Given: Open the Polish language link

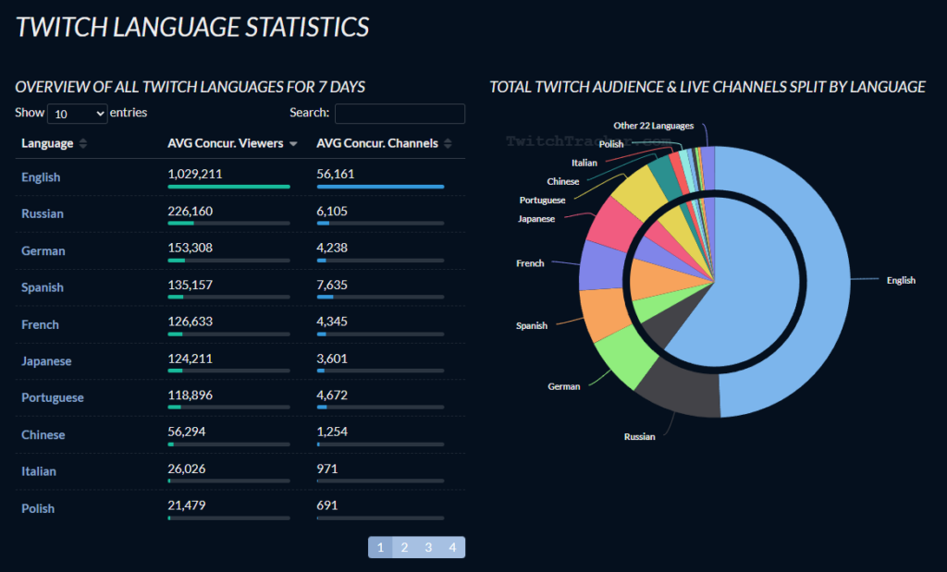Looking at the screenshot, I should click(x=38, y=508).
